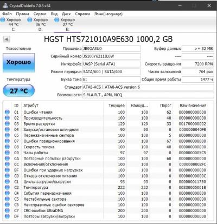
Task: Click status icon for Повторные попытки раскрутки
Action: point(7,159)
